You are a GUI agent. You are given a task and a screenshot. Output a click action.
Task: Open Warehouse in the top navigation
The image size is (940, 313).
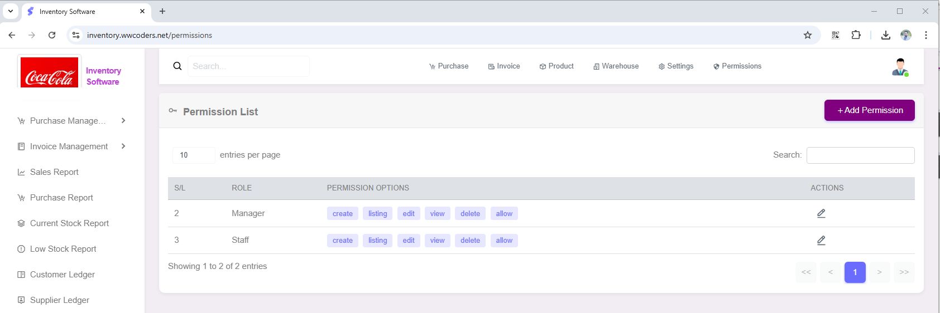[x=616, y=66]
